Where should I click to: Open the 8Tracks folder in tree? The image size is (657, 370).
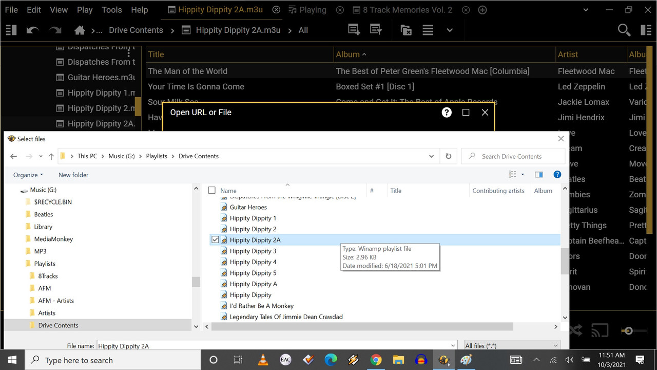tap(48, 276)
